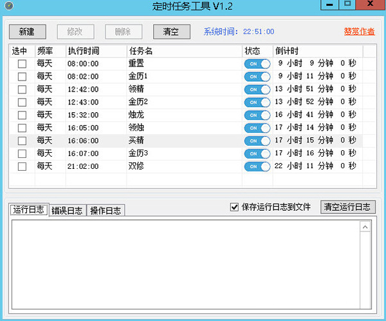
Task: Select execution time 08:00:00 cell
Action: tap(83, 64)
